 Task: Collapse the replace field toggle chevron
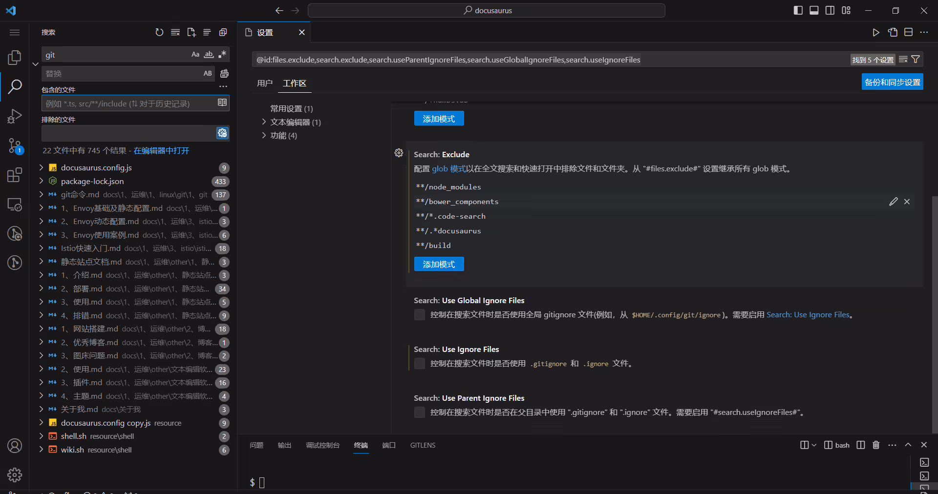[35, 64]
